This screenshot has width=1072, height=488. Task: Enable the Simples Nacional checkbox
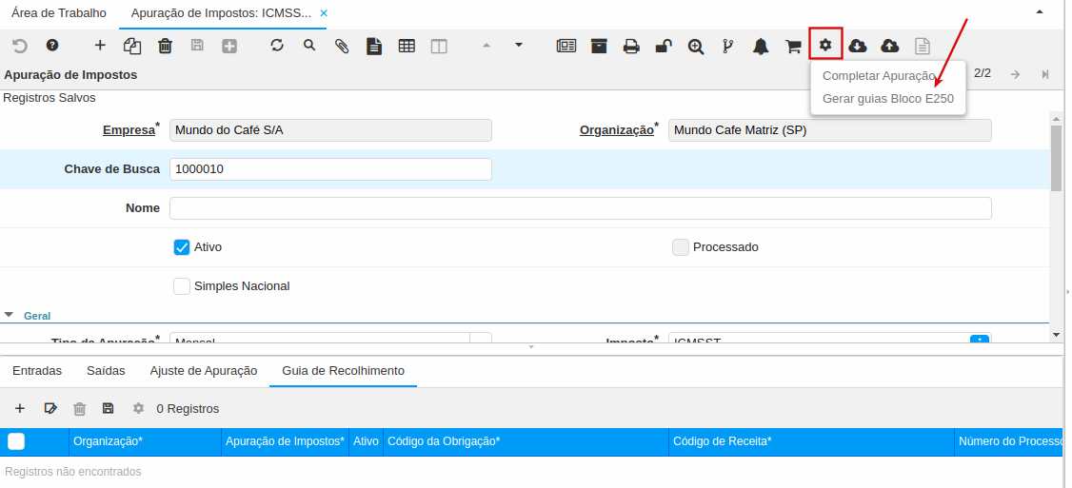[182, 286]
